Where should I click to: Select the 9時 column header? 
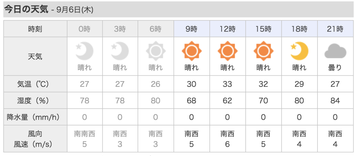pos(192,29)
